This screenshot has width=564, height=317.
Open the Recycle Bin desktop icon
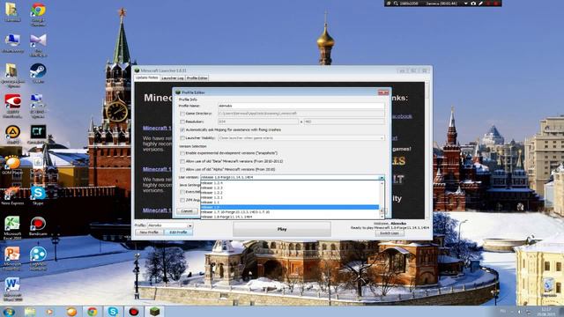tap(548, 288)
